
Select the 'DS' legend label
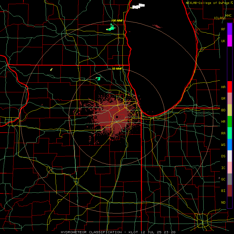223,156
